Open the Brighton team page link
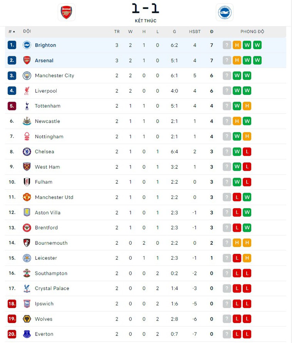 pos(45,45)
